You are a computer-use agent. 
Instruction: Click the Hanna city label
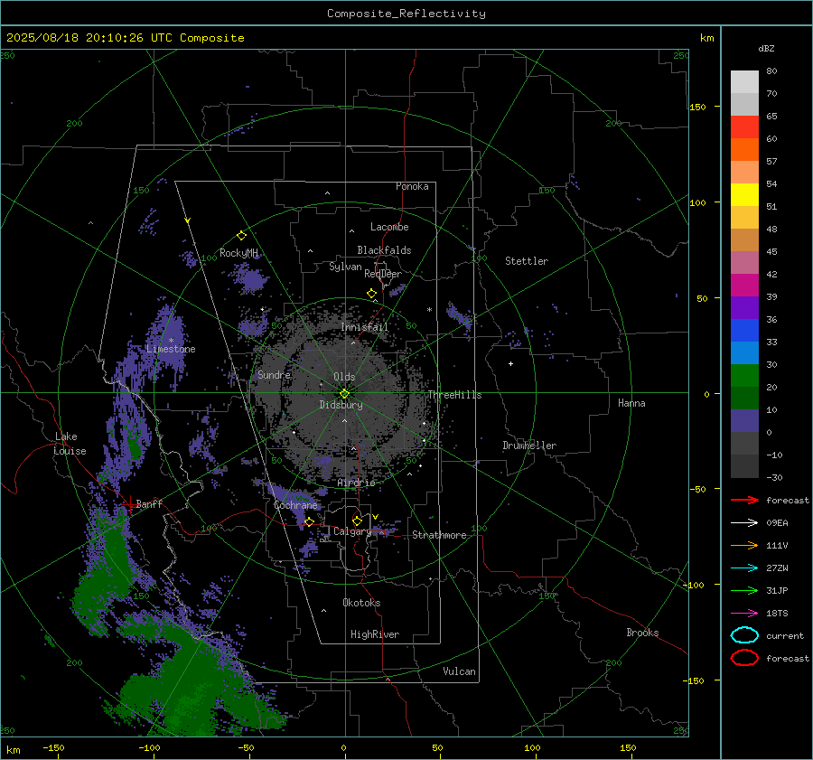coord(631,403)
